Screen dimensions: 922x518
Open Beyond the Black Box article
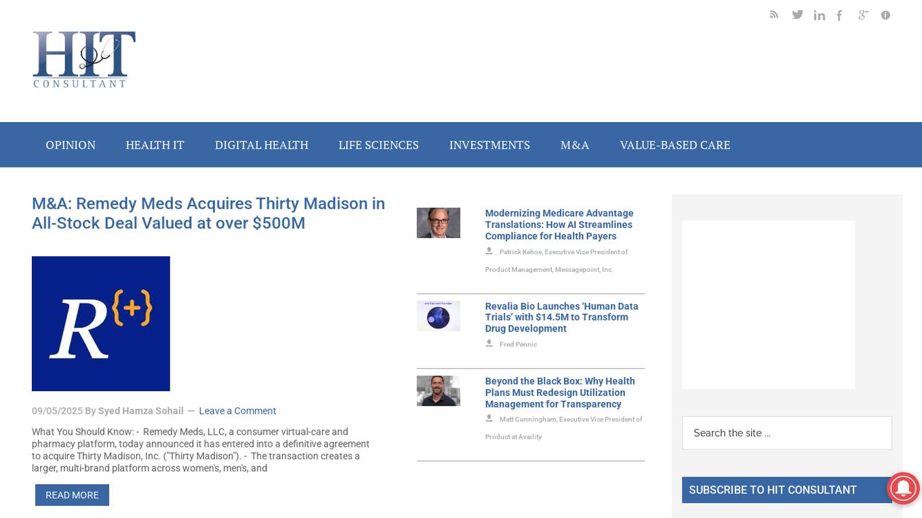coord(560,393)
